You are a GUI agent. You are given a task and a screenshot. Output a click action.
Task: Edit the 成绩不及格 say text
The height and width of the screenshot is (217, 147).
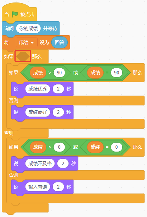40,163
